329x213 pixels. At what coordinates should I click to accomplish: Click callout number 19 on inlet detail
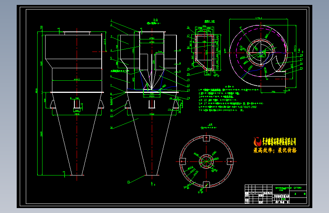(x=188, y=69)
